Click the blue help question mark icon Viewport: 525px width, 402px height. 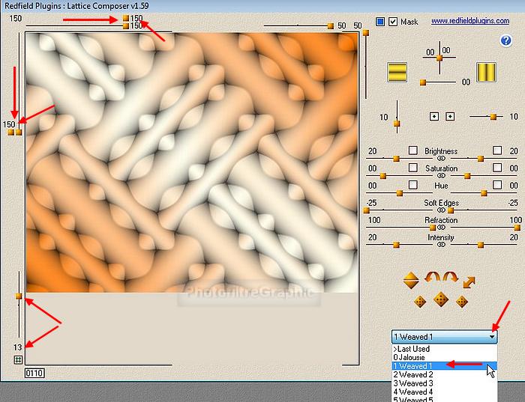click(x=505, y=40)
